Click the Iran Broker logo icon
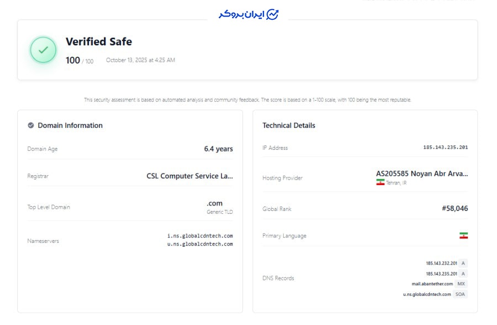This screenshot has height=325, width=497. pyautogui.click(x=272, y=14)
